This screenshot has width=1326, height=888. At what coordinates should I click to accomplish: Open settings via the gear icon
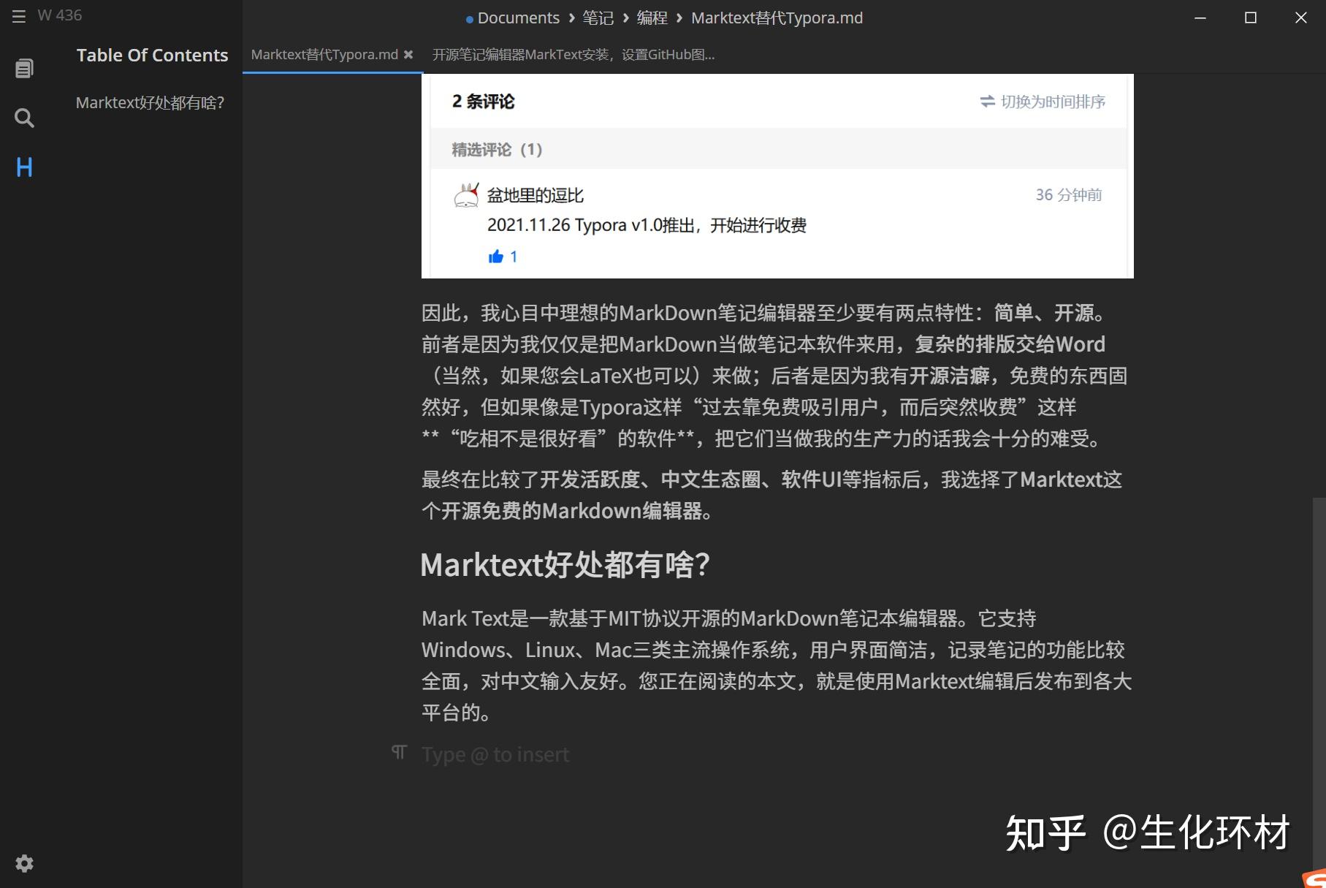[24, 863]
